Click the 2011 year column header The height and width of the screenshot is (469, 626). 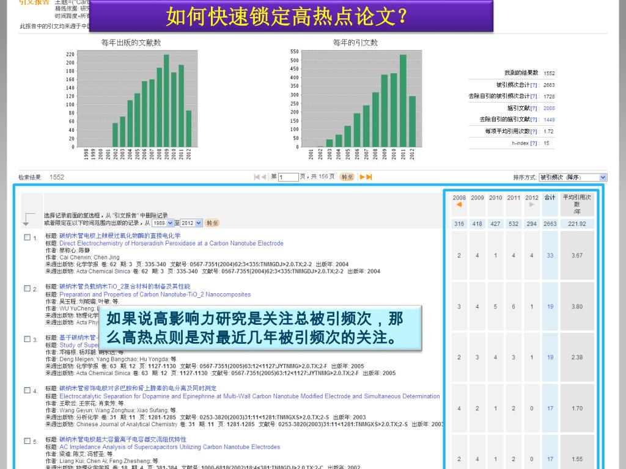pos(514,197)
